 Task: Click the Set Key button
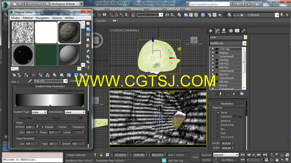pos(206,160)
